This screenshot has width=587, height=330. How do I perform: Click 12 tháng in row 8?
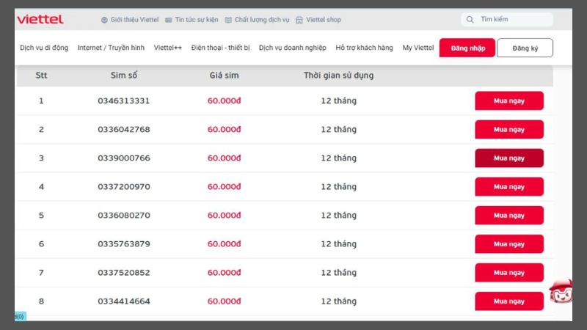(339, 301)
